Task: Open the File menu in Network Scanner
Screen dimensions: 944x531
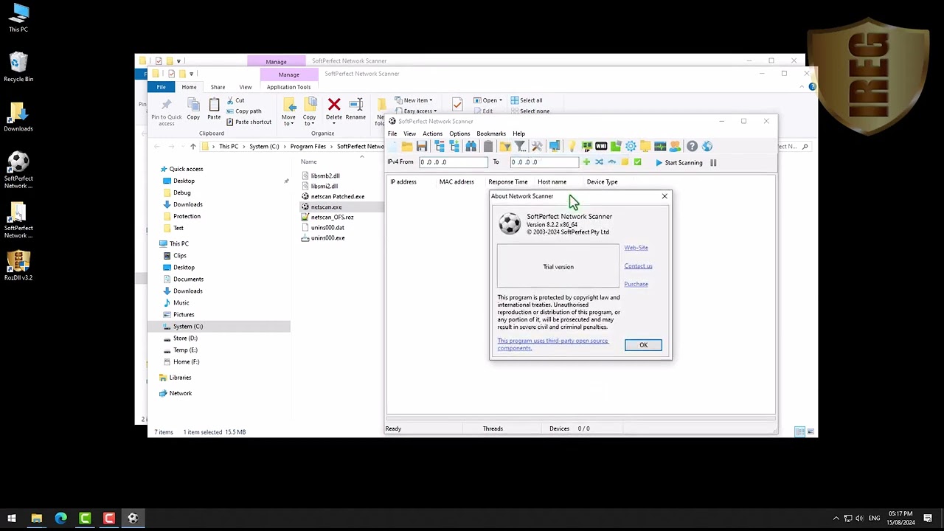Action: [392, 133]
